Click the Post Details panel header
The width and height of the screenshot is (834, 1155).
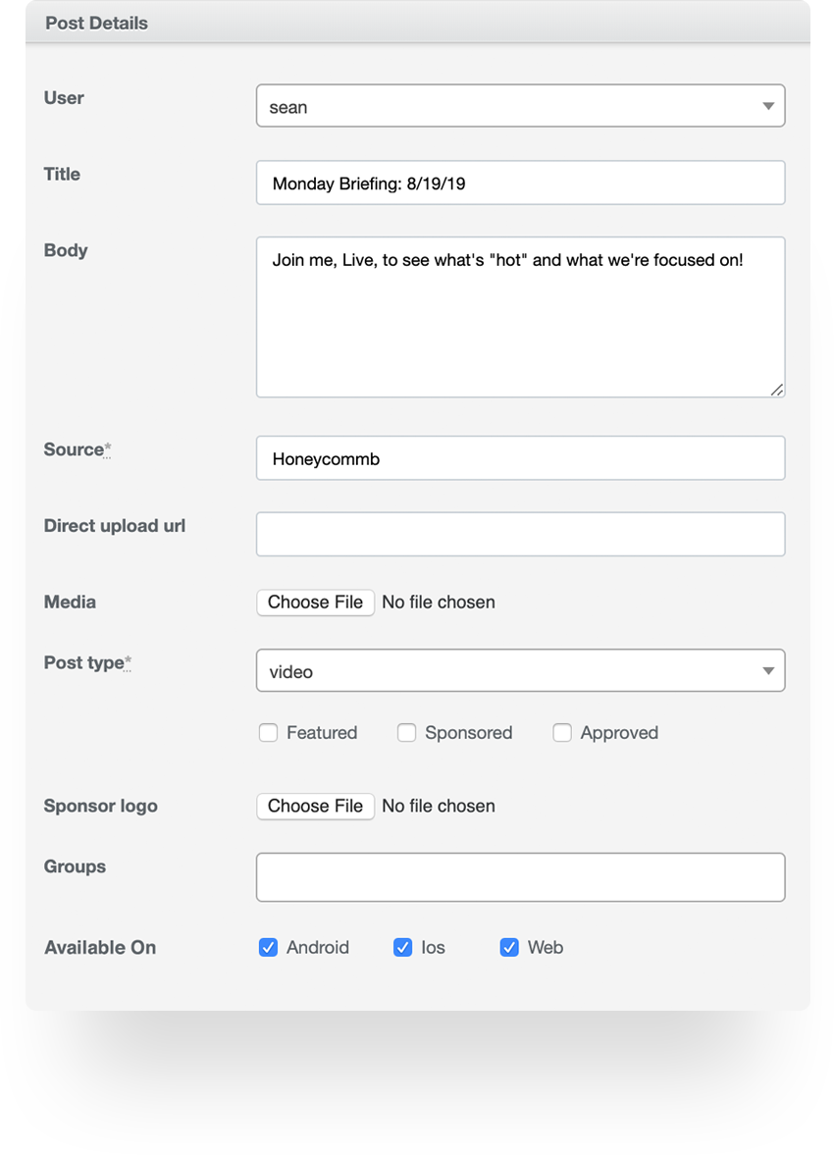96,23
